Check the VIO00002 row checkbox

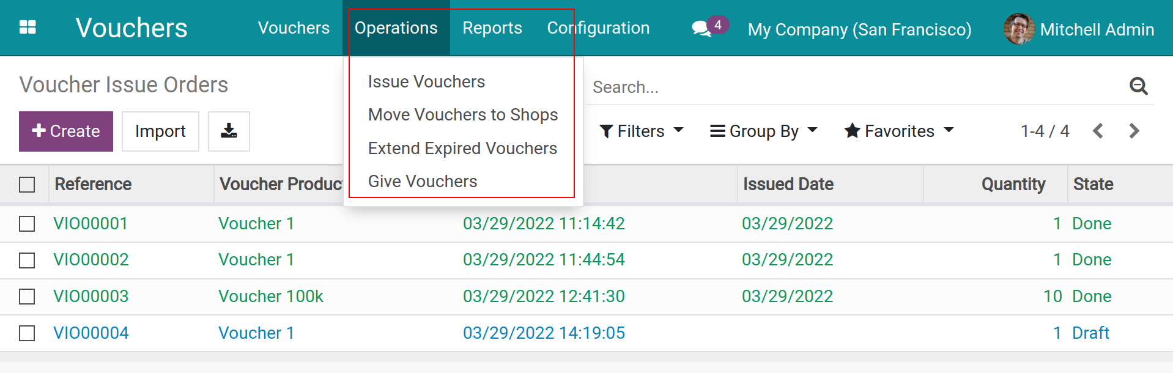pos(27,260)
